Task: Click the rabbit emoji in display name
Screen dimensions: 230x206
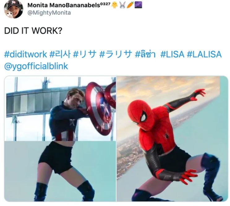Action: click(122, 5)
